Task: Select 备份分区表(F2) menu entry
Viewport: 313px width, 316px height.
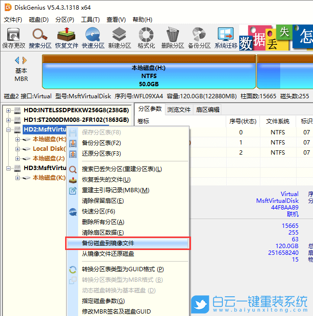Action: 128,143
